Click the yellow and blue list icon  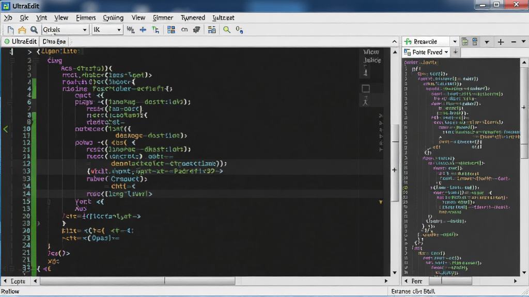pos(211,30)
